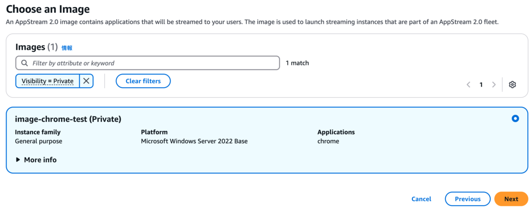Click the magnifier icon in the filter box
The height and width of the screenshot is (210, 532).
point(24,63)
